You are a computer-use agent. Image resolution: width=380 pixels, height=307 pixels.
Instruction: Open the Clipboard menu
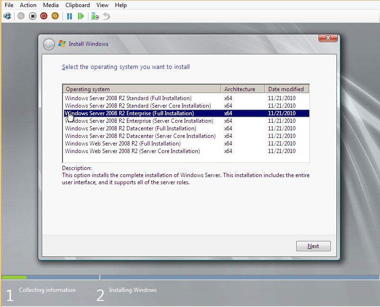pyautogui.click(x=78, y=5)
